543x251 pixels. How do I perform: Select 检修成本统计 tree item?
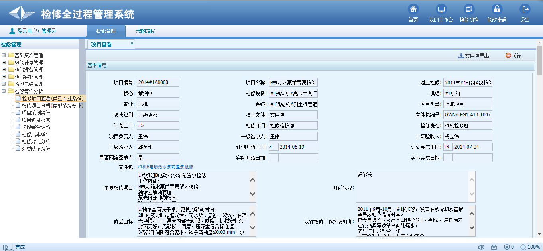(x=36, y=134)
